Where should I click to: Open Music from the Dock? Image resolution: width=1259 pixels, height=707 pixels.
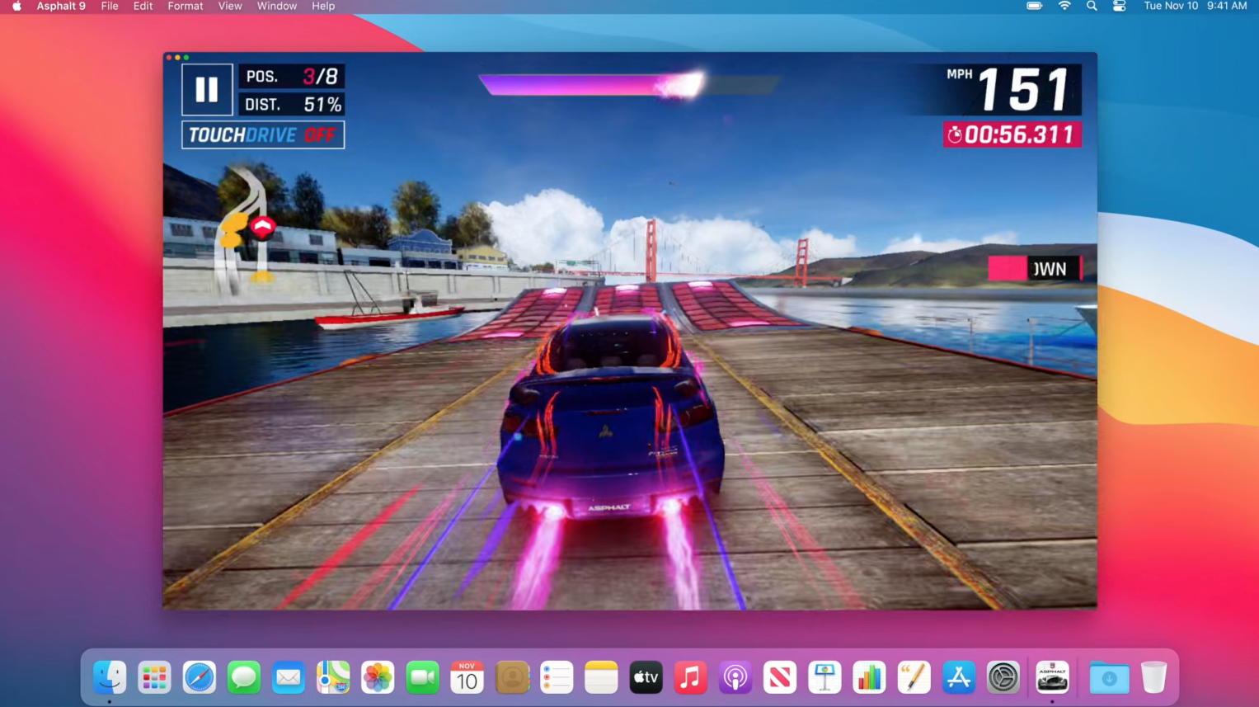(x=690, y=677)
